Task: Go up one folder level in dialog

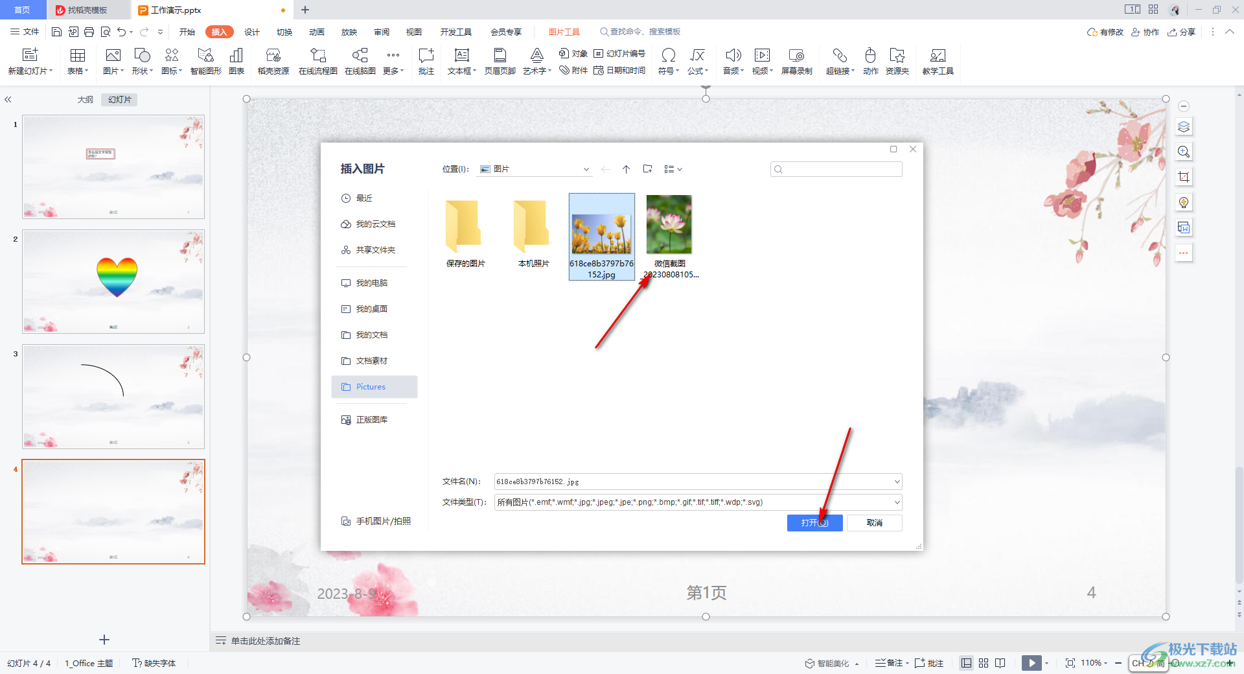Action: click(x=626, y=169)
